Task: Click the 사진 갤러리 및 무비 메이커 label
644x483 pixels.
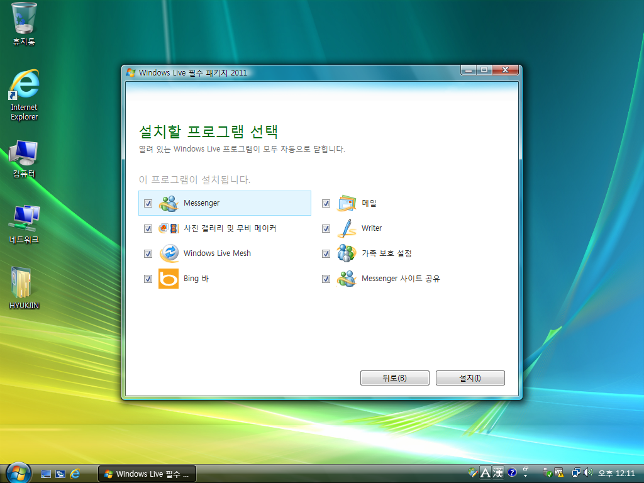Action: 230,228
